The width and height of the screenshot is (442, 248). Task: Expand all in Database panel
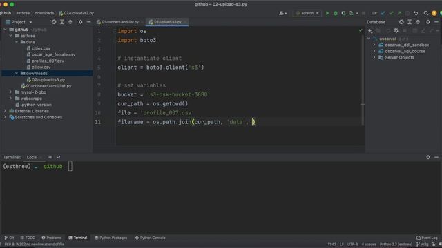pos(410,22)
